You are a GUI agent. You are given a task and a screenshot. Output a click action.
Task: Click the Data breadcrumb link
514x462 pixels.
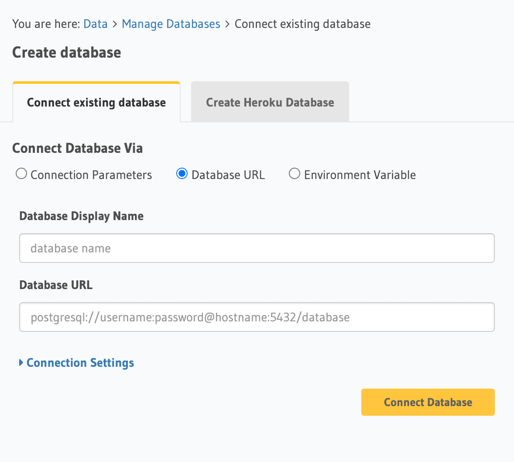pyautogui.click(x=95, y=24)
